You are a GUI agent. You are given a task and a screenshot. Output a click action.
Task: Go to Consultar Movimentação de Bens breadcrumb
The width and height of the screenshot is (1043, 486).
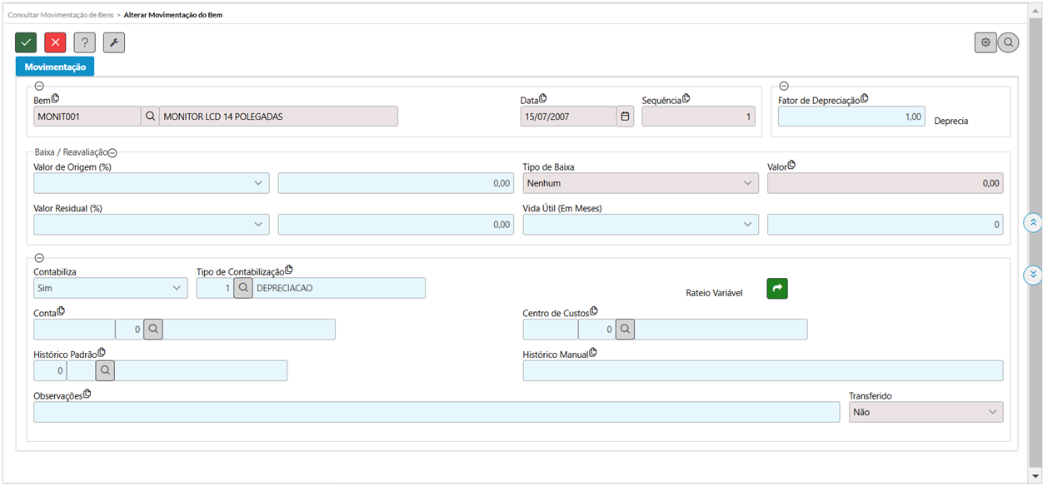tap(60, 15)
